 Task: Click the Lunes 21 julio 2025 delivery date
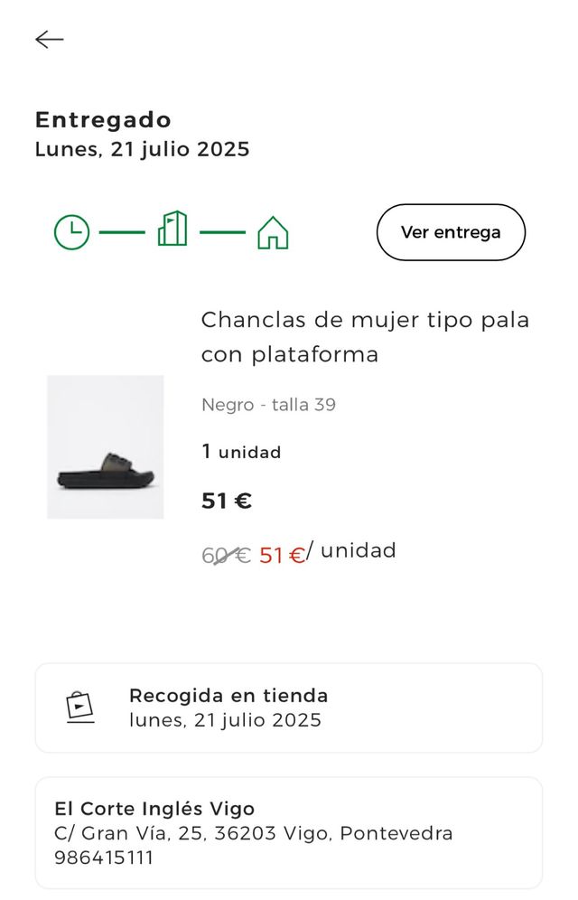tap(142, 149)
